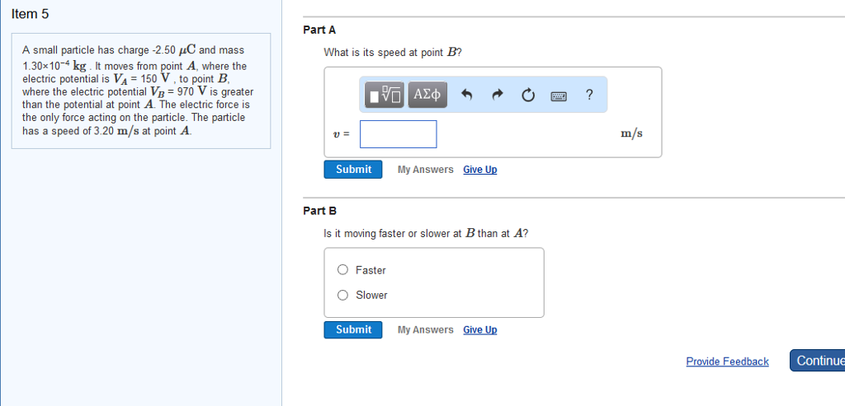Open the math templates palette
The image size is (845, 406).
pyautogui.click(x=385, y=96)
